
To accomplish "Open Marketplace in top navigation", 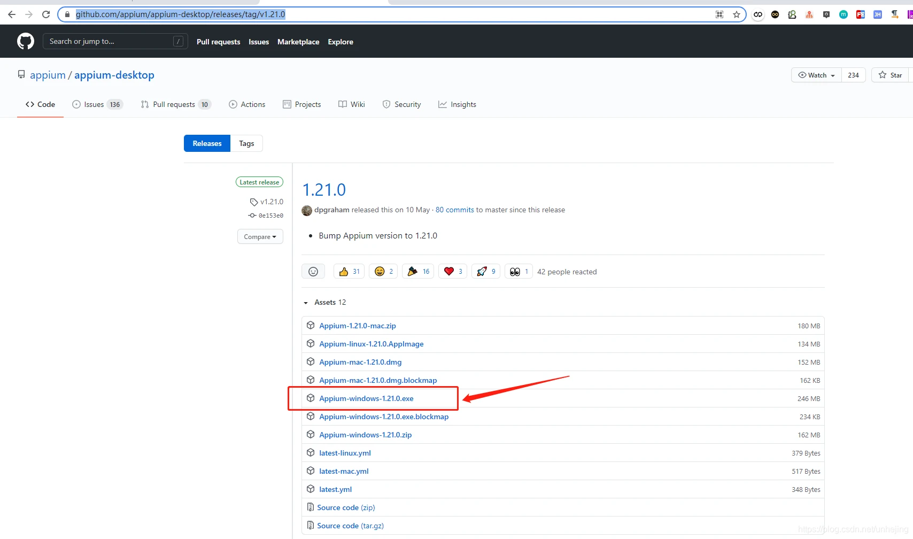I will pyautogui.click(x=298, y=42).
